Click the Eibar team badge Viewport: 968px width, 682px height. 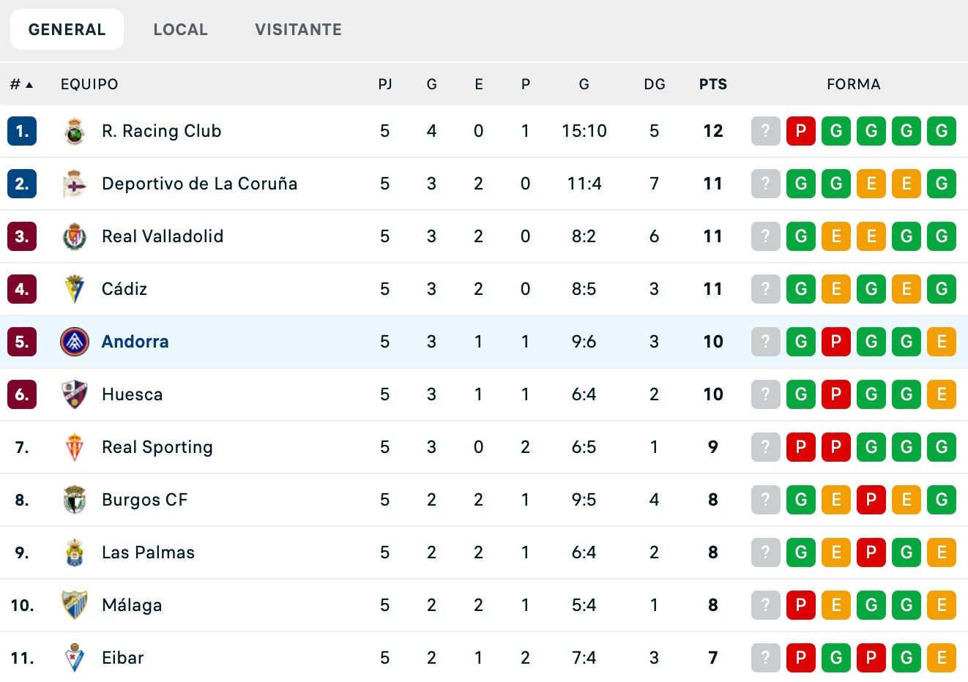(x=74, y=658)
